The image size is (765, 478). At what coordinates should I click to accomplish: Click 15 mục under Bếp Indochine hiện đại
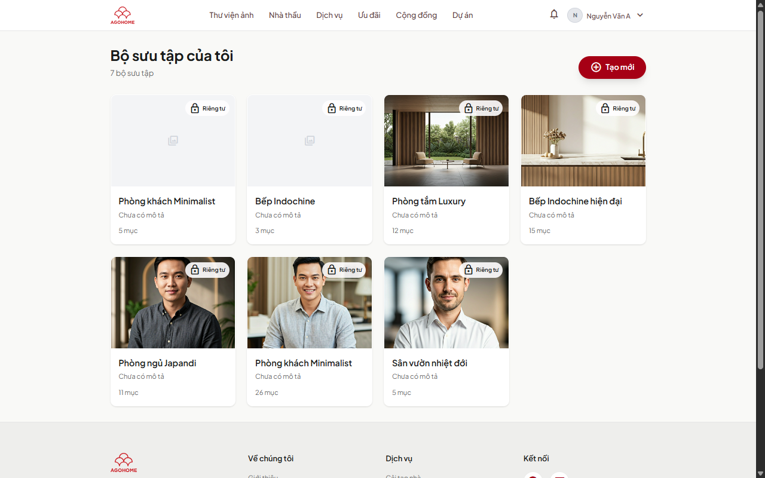(x=540, y=231)
